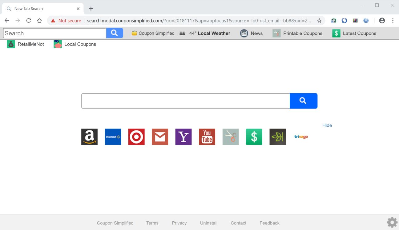The height and width of the screenshot is (230, 399).
Task: Click the blue globe extension icon
Action: pos(366,21)
